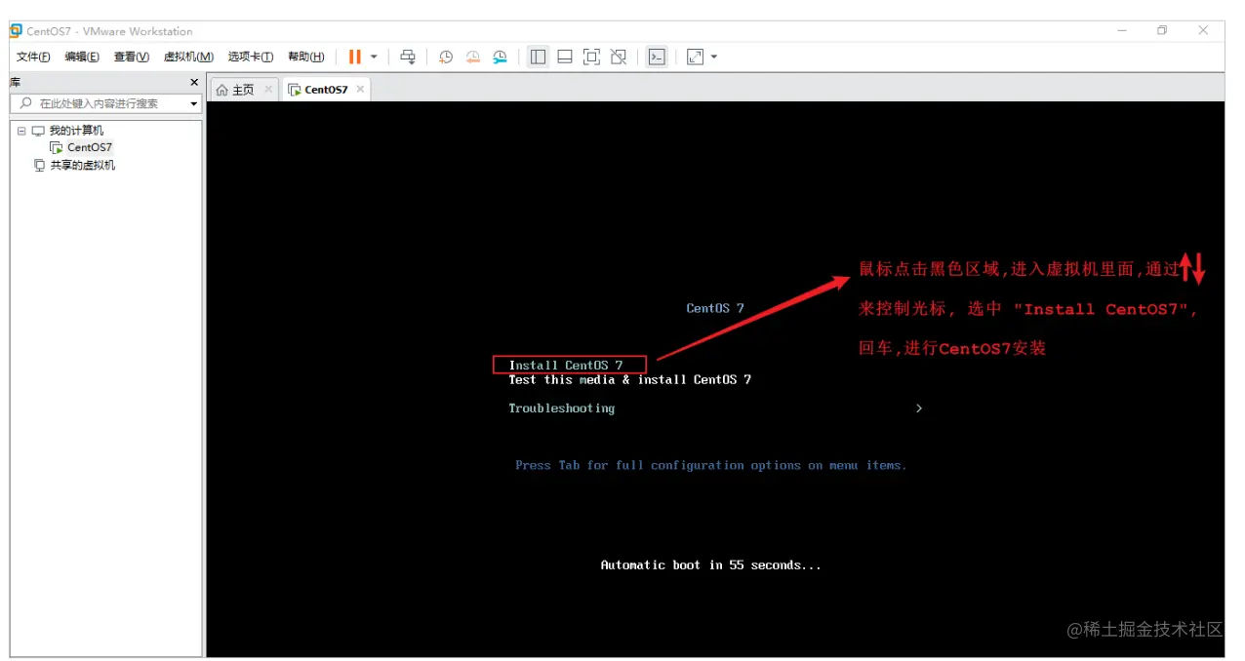
Task: Send Ctrl+Alt+Del to the virtual machine
Action: [409, 57]
